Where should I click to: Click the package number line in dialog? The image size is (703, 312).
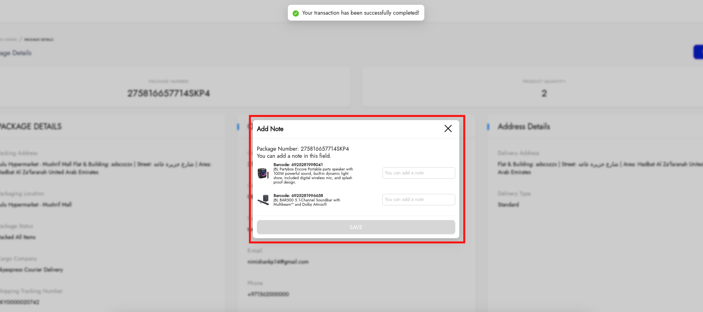302,149
